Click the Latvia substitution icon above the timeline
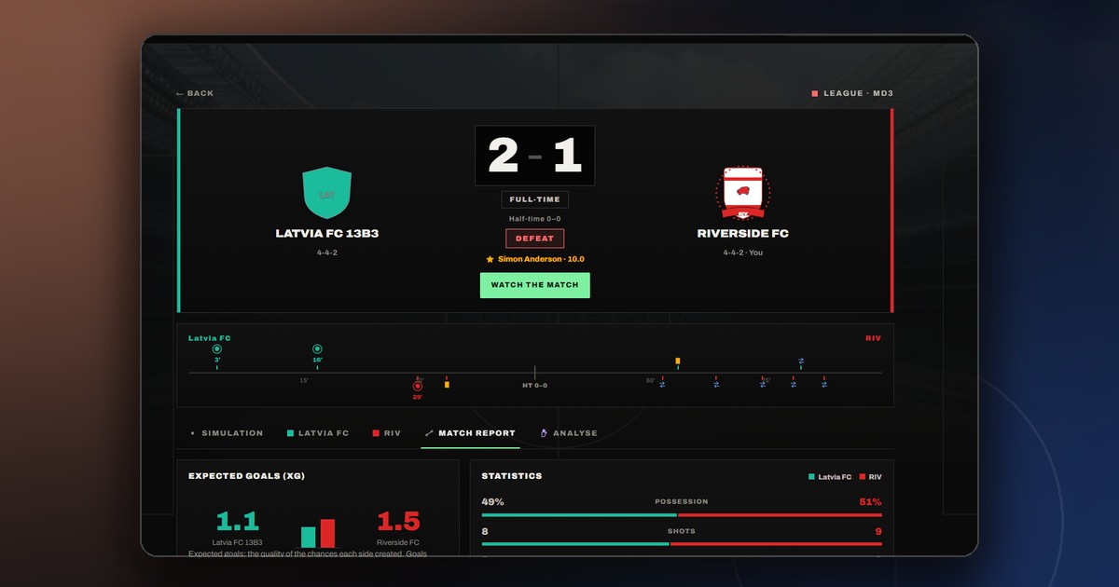The height and width of the screenshot is (587, 1119). (x=801, y=361)
